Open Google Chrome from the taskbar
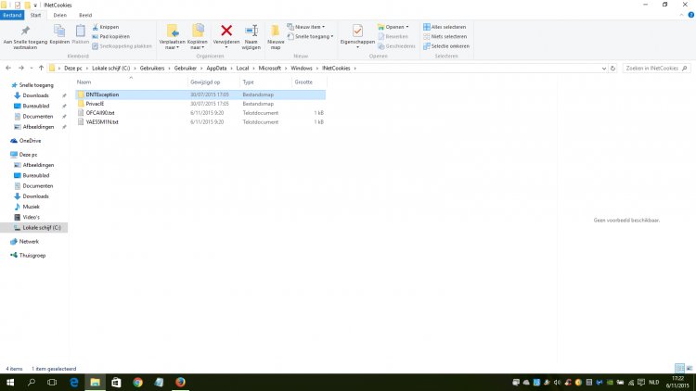This screenshot has height=391, width=696. coord(137,382)
